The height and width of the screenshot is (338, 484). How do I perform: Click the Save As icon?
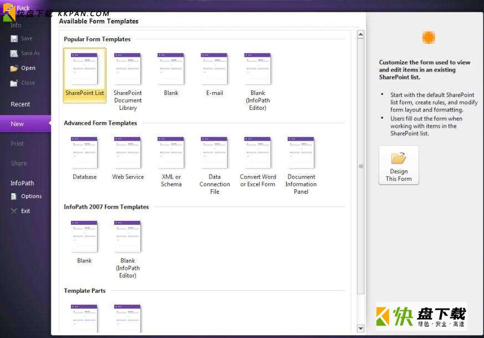[x=14, y=53]
